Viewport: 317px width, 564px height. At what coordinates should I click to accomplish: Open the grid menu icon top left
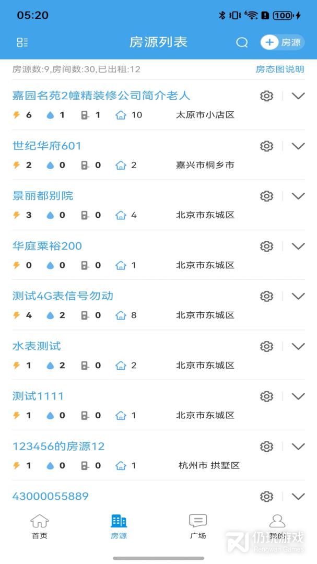point(22,42)
